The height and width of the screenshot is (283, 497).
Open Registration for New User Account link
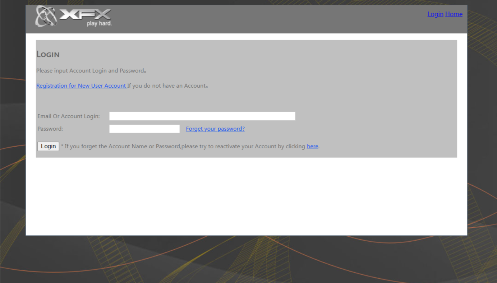tap(81, 86)
